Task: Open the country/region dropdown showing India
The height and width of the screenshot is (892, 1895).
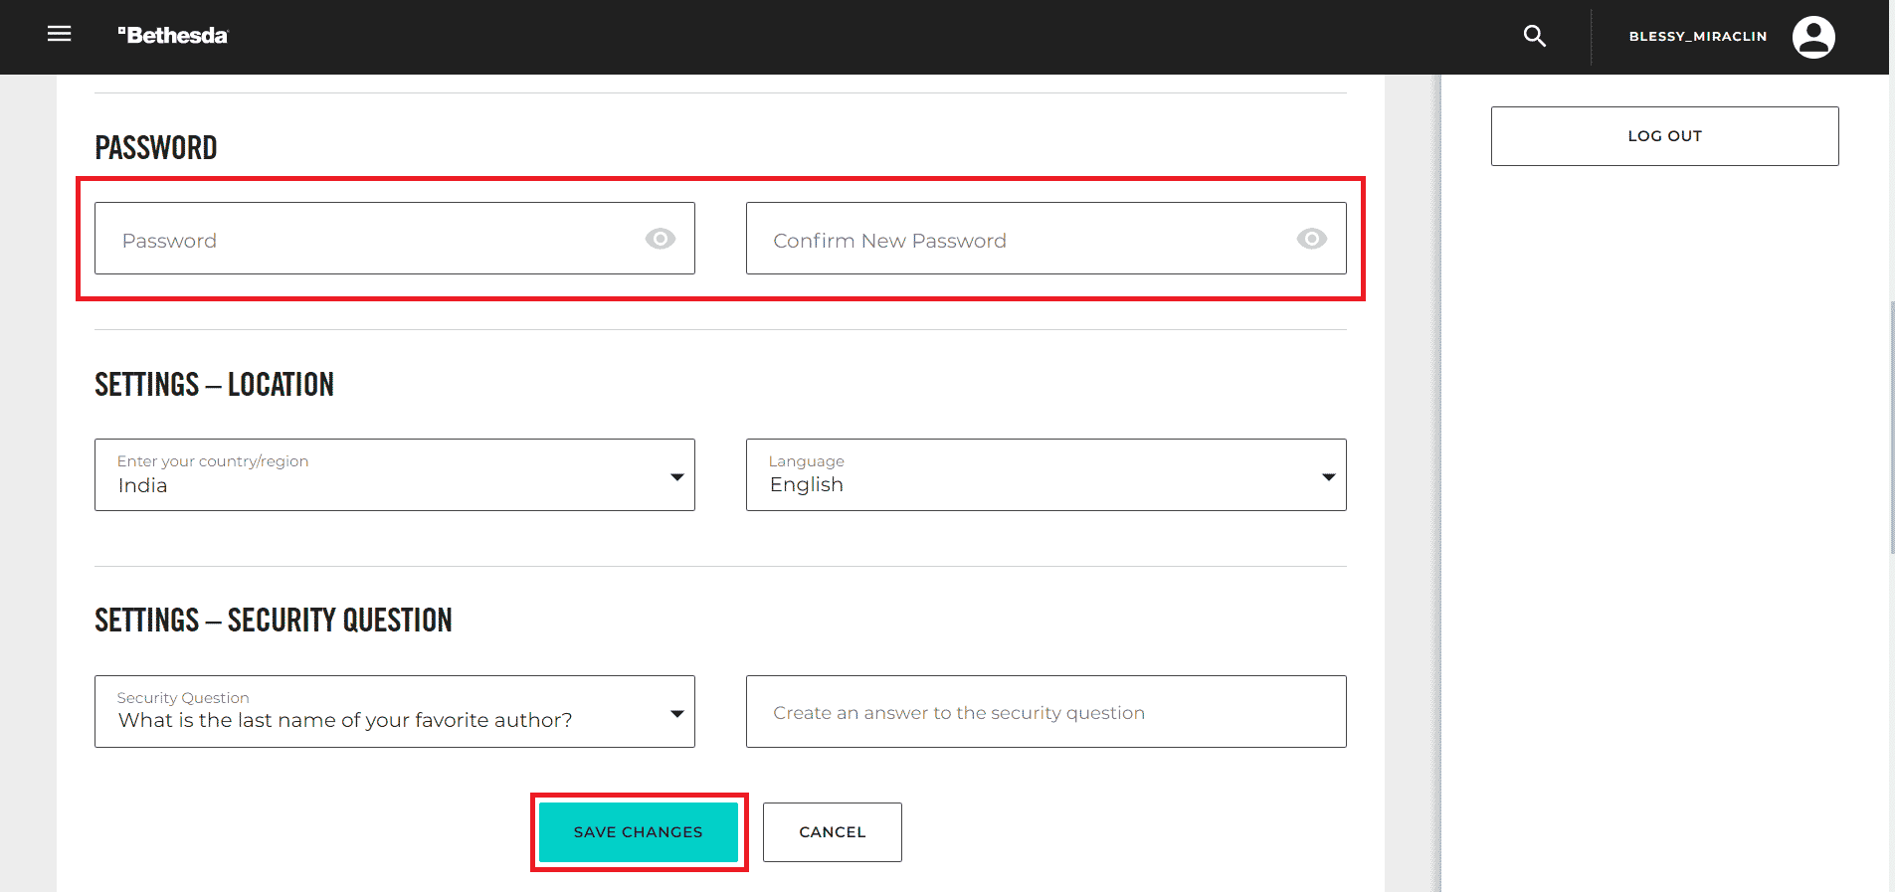Action: [395, 475]
